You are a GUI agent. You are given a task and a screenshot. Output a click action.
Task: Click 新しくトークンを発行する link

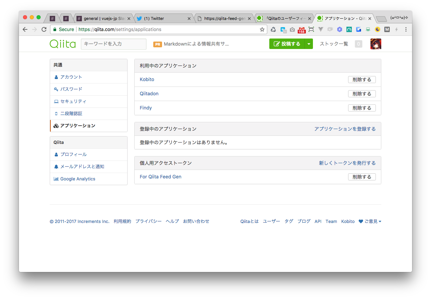pyautogui.click(x=348, y=163)
